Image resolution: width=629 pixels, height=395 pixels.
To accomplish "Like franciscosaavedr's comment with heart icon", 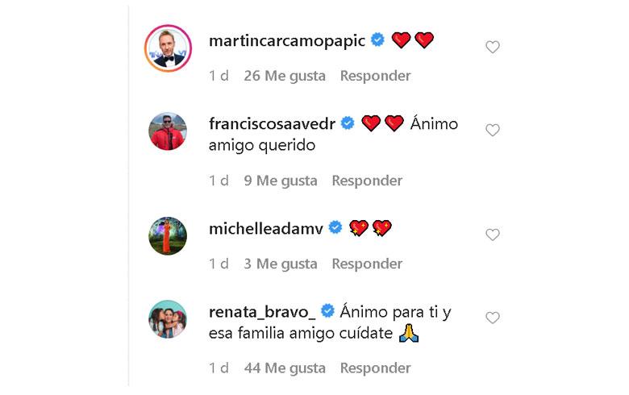I will [x=492, y=131].
